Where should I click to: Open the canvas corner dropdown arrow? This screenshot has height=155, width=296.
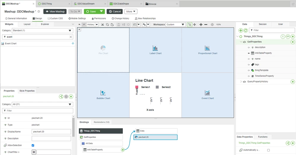pos(79,30)
